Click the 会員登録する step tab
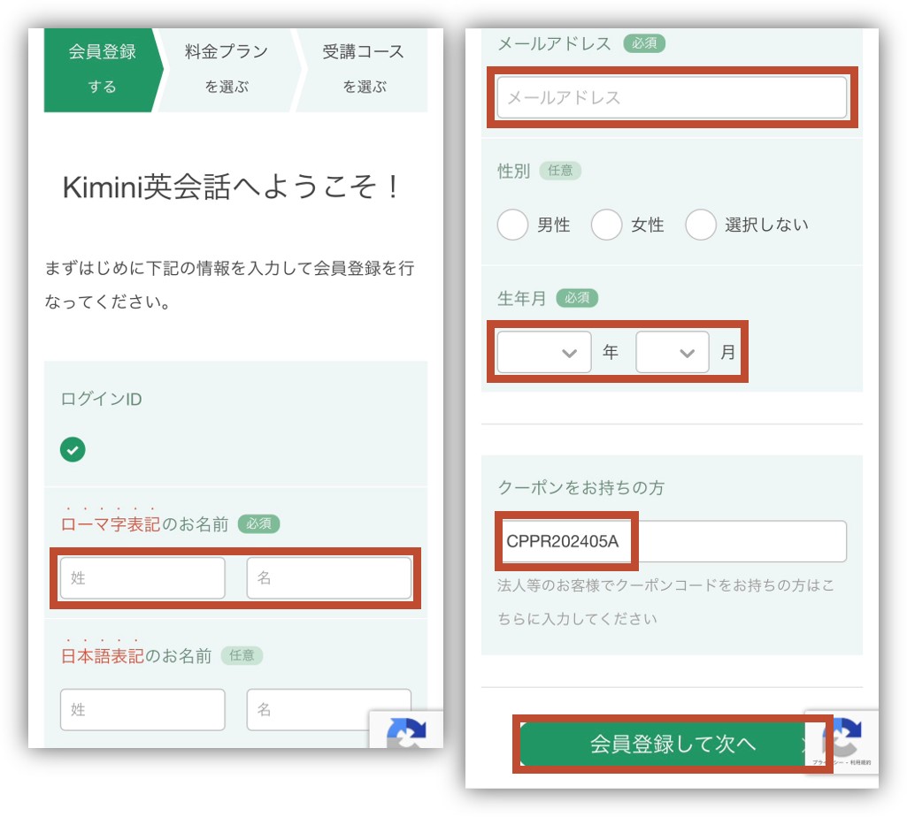 pyautogui.click(x=102, y=69)
